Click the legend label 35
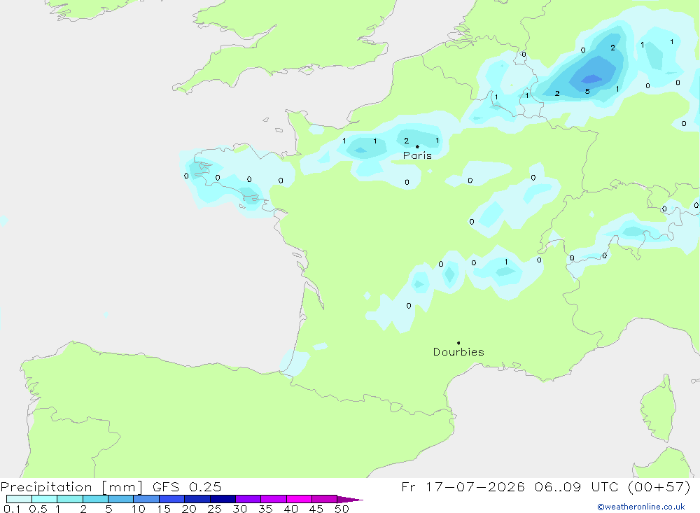700x513 pixels. [265, 509]
